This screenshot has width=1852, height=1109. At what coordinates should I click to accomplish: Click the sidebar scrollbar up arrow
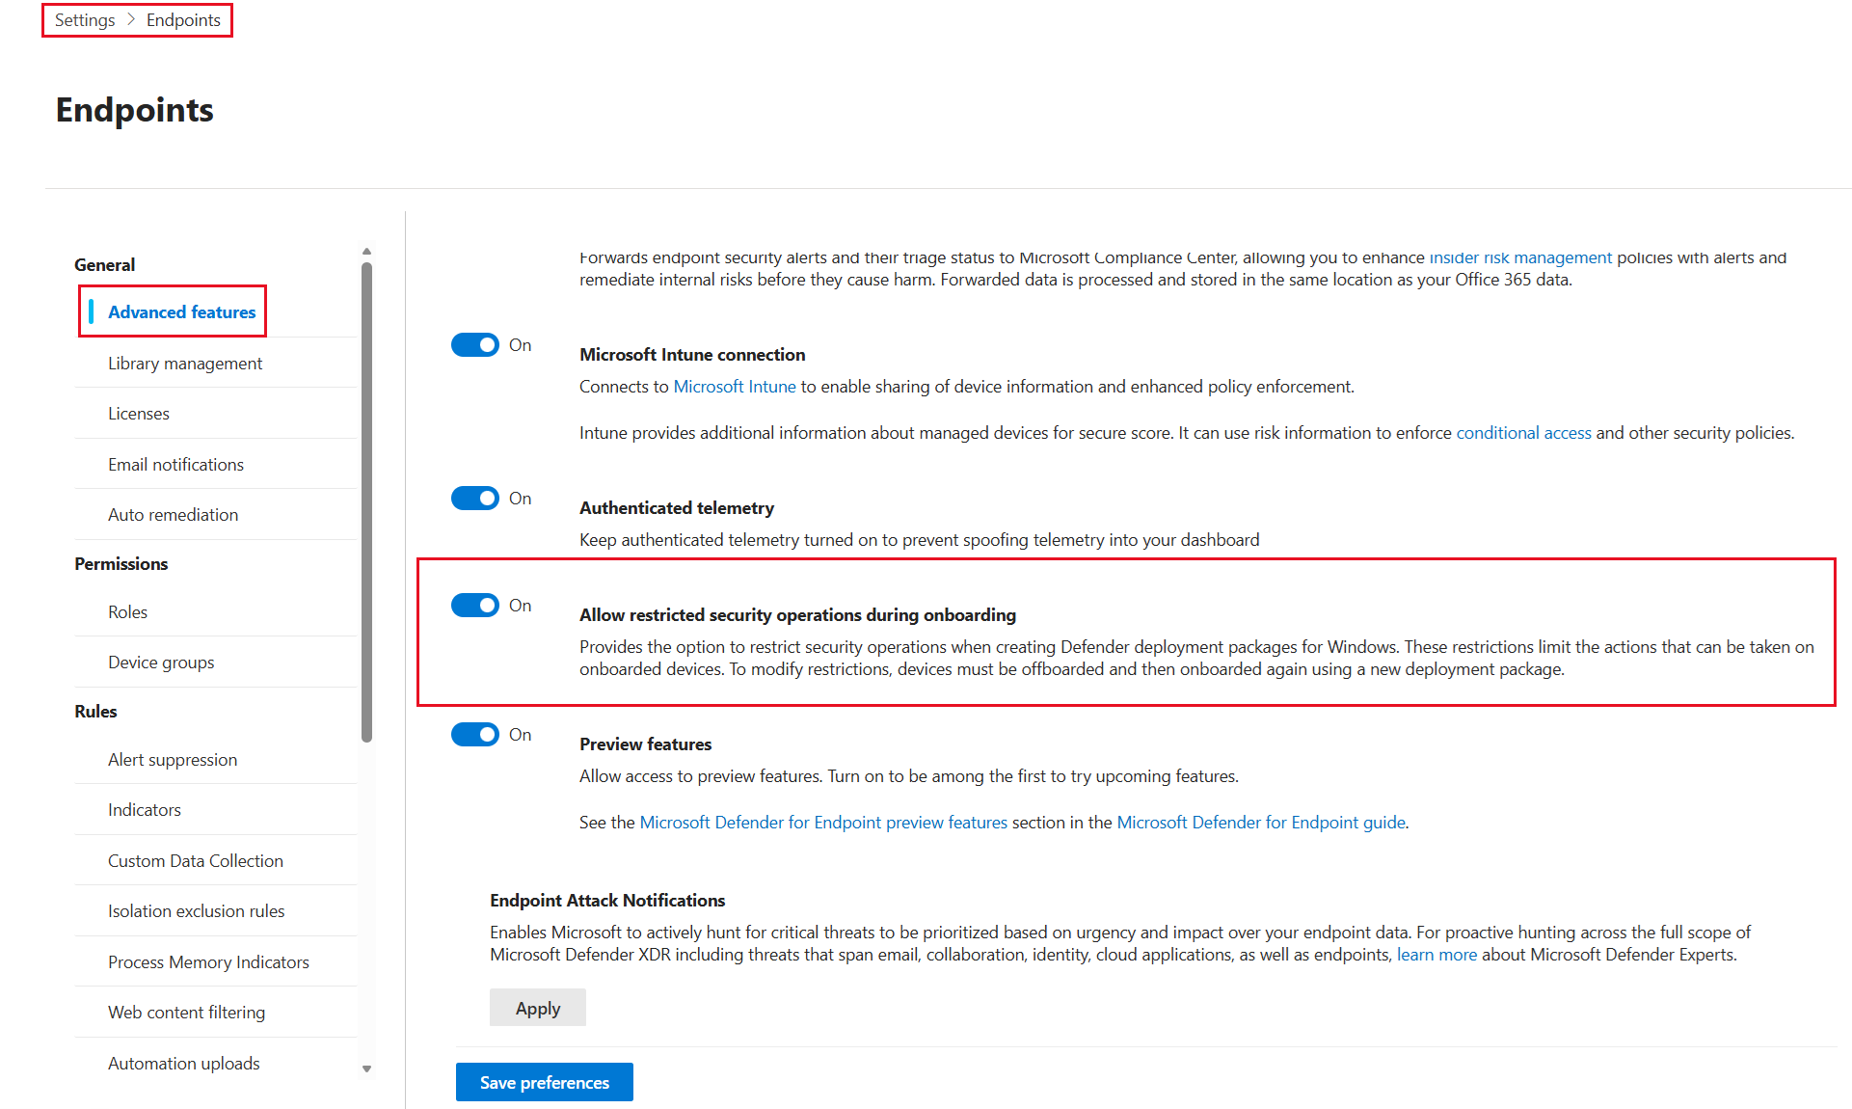(366, 251)
